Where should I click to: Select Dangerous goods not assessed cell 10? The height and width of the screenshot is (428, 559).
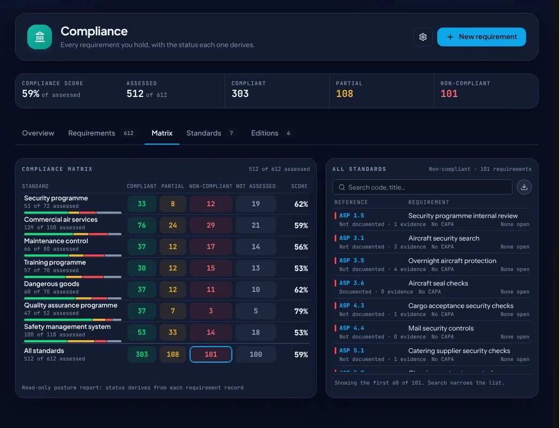click(x=255, y=289)
